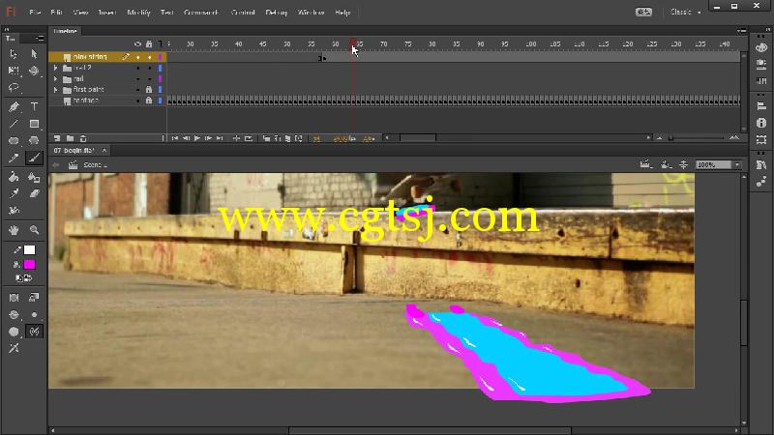The image size is (774, 435).
Task: Click the New Folder icon in timeline
Action: tap(70, 138)
